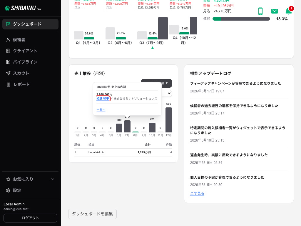Click the 6月 bar labeled 200
Screen dimensions: 301x226
coord(119,128)
